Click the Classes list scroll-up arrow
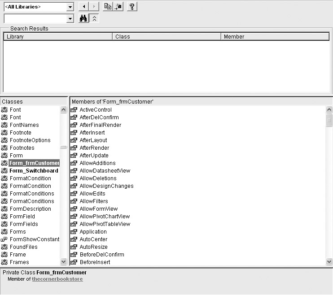 pos(63,110)
